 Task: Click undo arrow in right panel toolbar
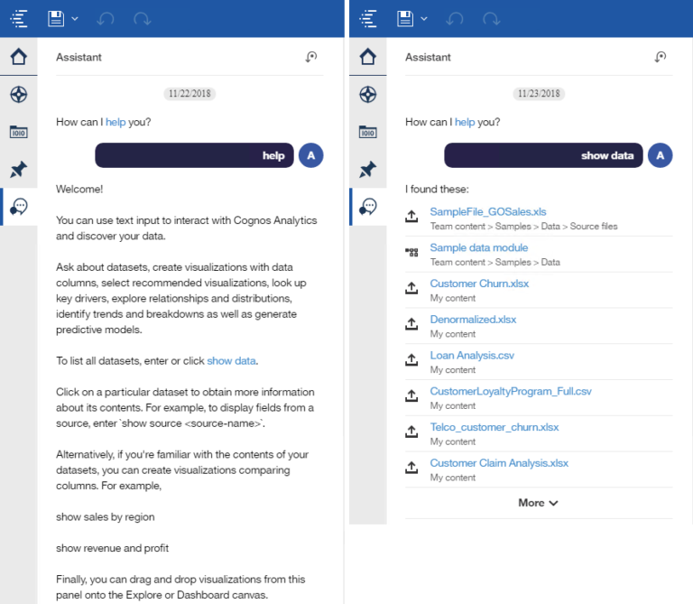455,19
